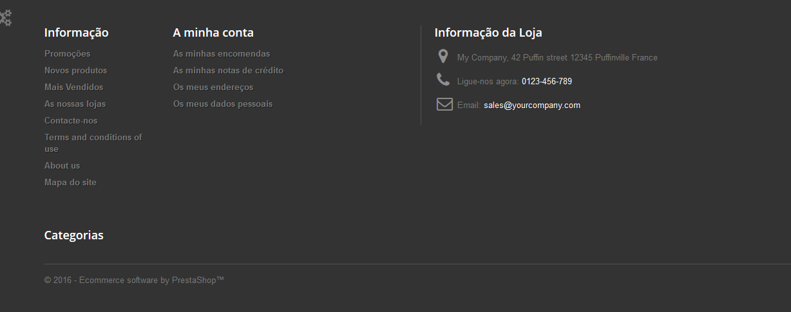Click the sales@yourcompany.com email address
This screenshot has width=791, height=312.
[x=532, y=105]
